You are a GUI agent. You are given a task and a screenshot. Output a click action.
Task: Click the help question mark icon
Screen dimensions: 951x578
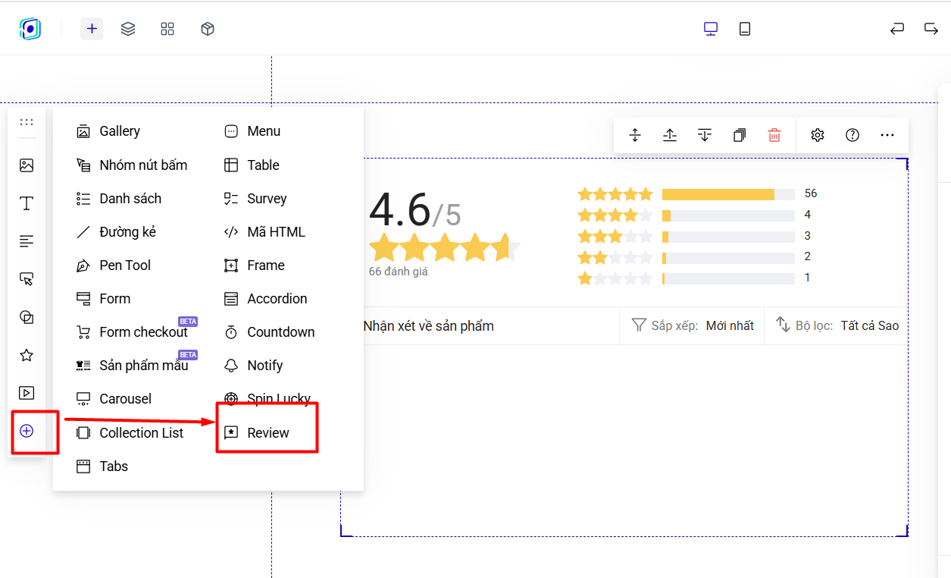click(x=852, y=135)
